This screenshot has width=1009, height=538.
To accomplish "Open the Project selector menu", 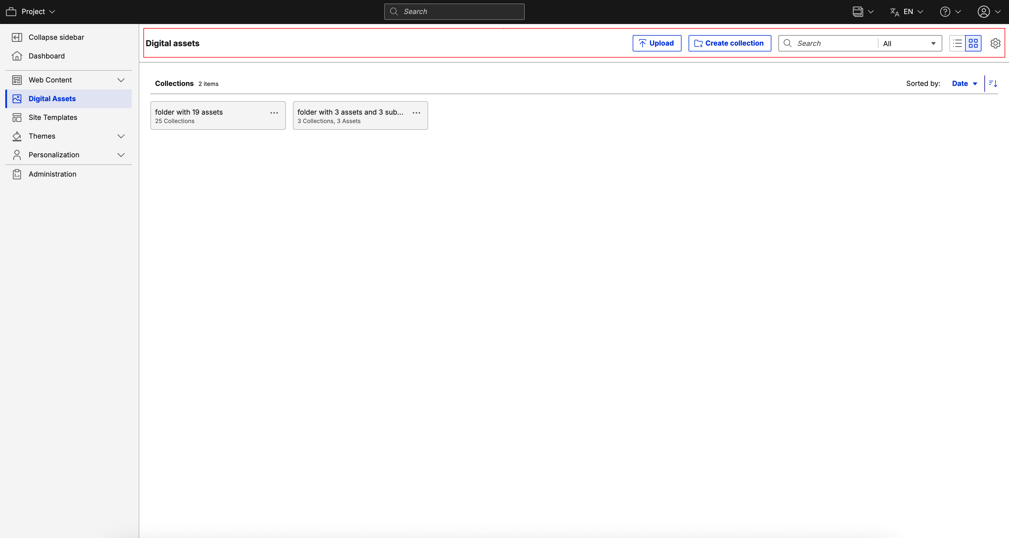I will 31,11.
